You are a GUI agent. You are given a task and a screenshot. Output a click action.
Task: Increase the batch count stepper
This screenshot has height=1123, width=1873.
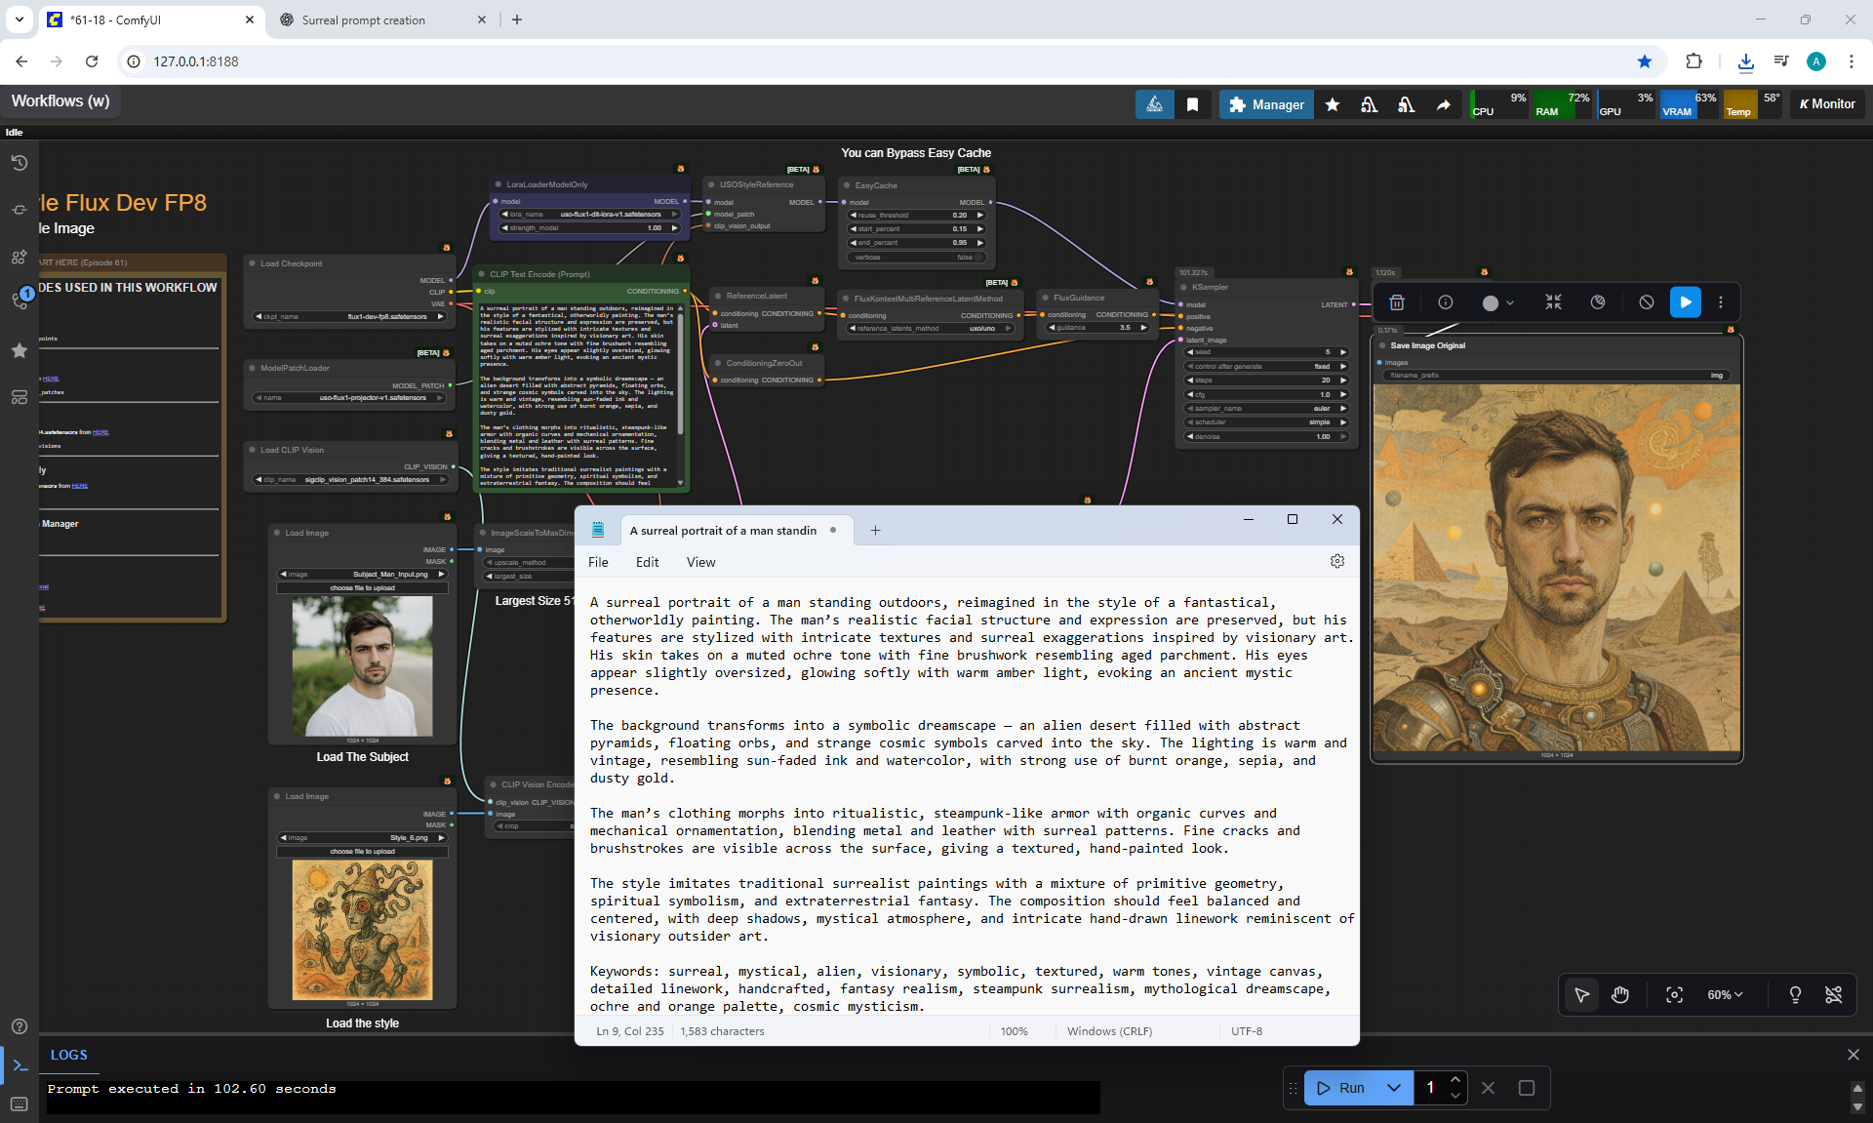point(1455,1079)
